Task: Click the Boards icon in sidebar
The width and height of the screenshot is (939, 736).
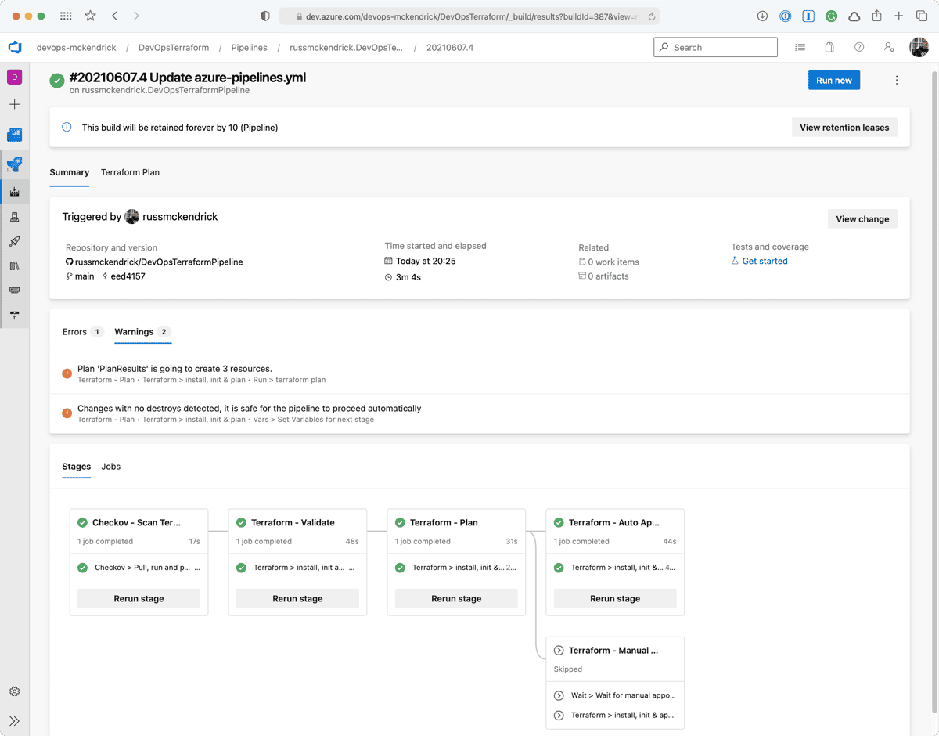Action: (x=14, y=135)
